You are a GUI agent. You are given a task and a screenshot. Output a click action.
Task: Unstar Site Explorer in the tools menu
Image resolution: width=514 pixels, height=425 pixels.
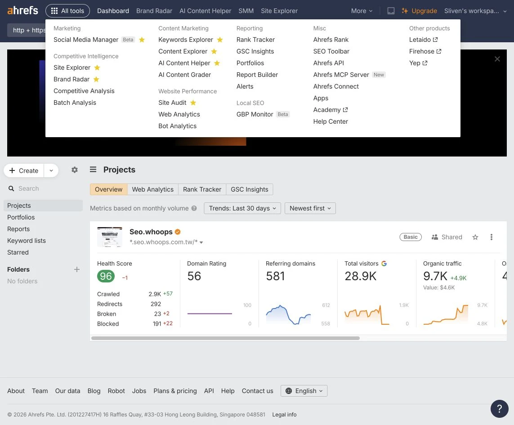(x=97, y=67)
